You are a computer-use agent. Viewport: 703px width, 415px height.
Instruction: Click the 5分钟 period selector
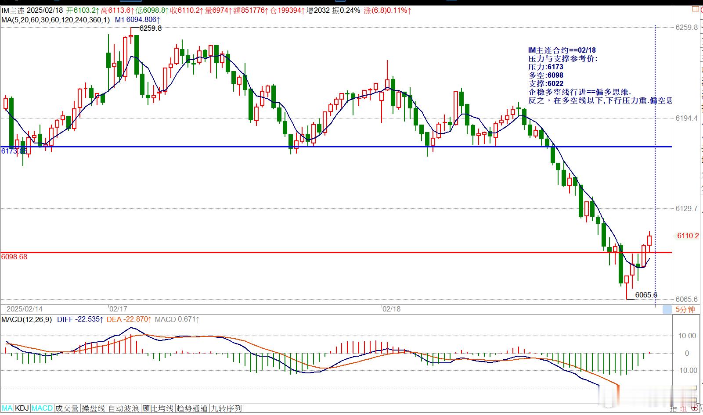[685, 310]
